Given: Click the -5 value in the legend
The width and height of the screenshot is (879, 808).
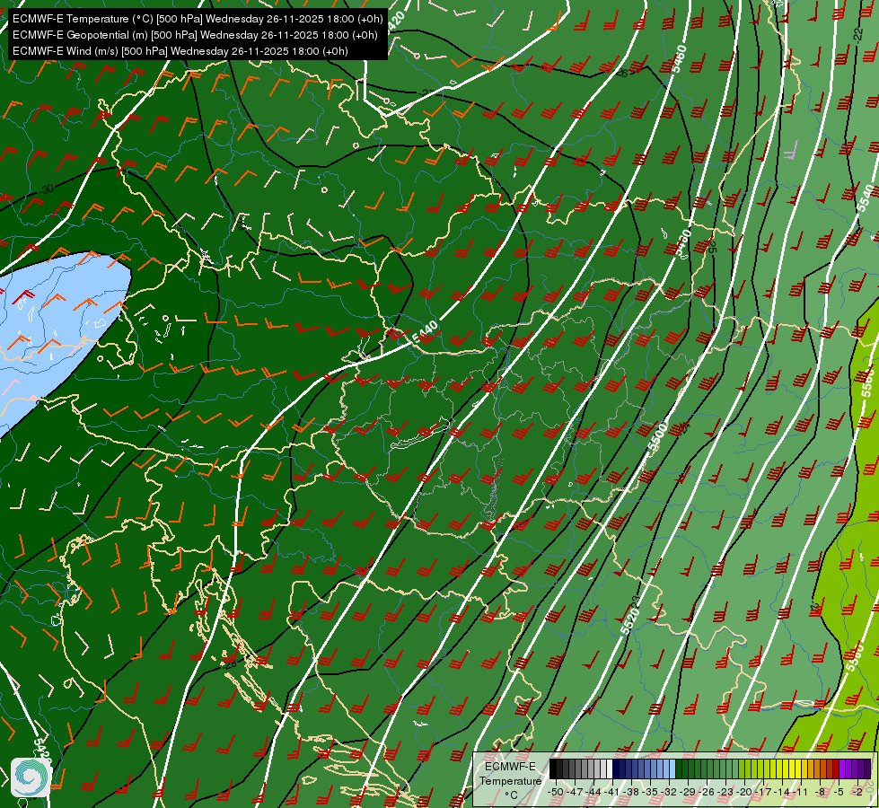Looking at the screenshot, I should pyautogui.click(x=839, y=792).
